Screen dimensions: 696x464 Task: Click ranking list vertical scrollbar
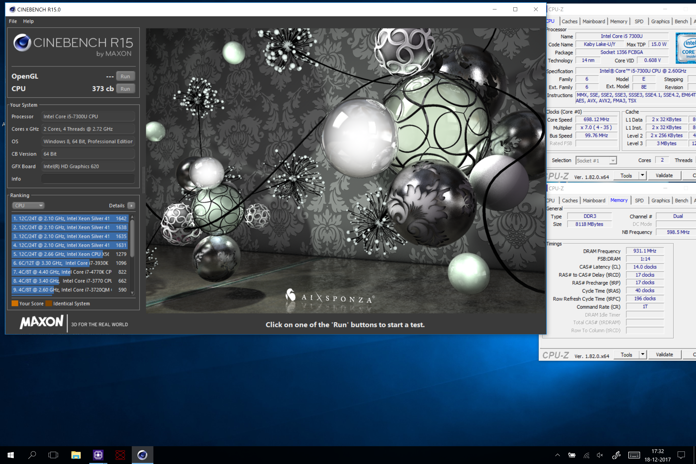(132, 239)
